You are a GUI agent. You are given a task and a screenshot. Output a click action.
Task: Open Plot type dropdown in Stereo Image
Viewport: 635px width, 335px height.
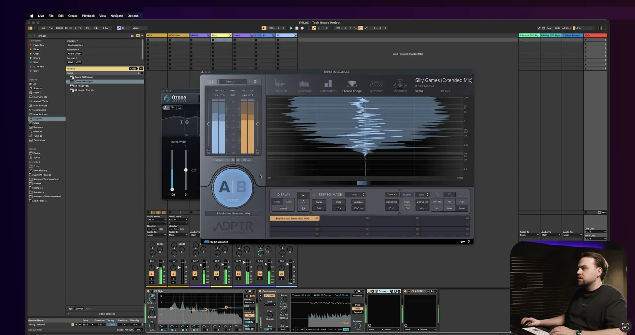pyautogui.click(x=355, y=194)
